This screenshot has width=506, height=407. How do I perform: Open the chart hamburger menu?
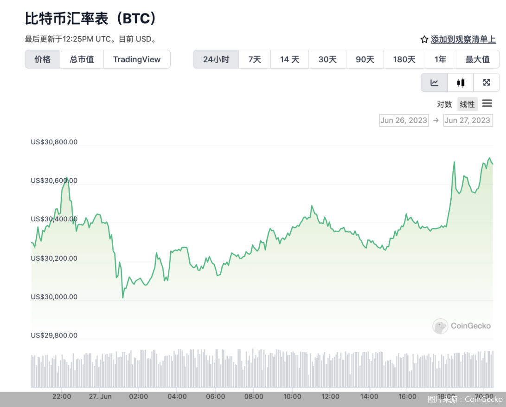tap(487, 104)
